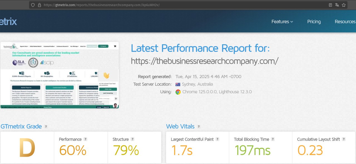This screenshot has height=164, width=356.
Task: Click the "Latest Performance Report for:" heading
Action: pos(200,48)
